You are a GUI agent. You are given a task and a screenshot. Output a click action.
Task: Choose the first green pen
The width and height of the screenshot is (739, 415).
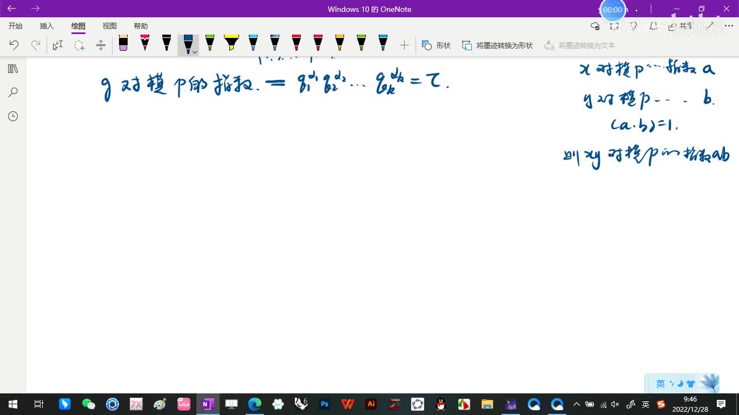(210, 43)
